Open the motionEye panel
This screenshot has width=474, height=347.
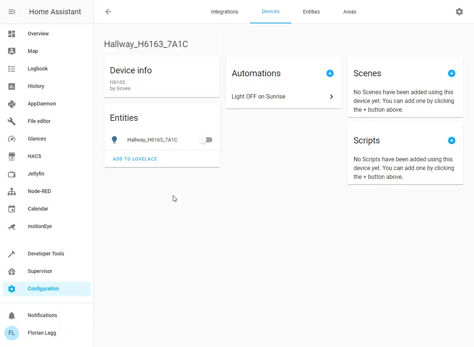[40, 226]
